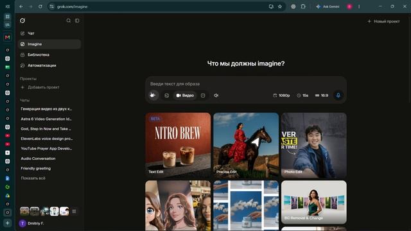Open the tab groups grid icon
This screenshot has height=231, width=411.
coord(7,16)
